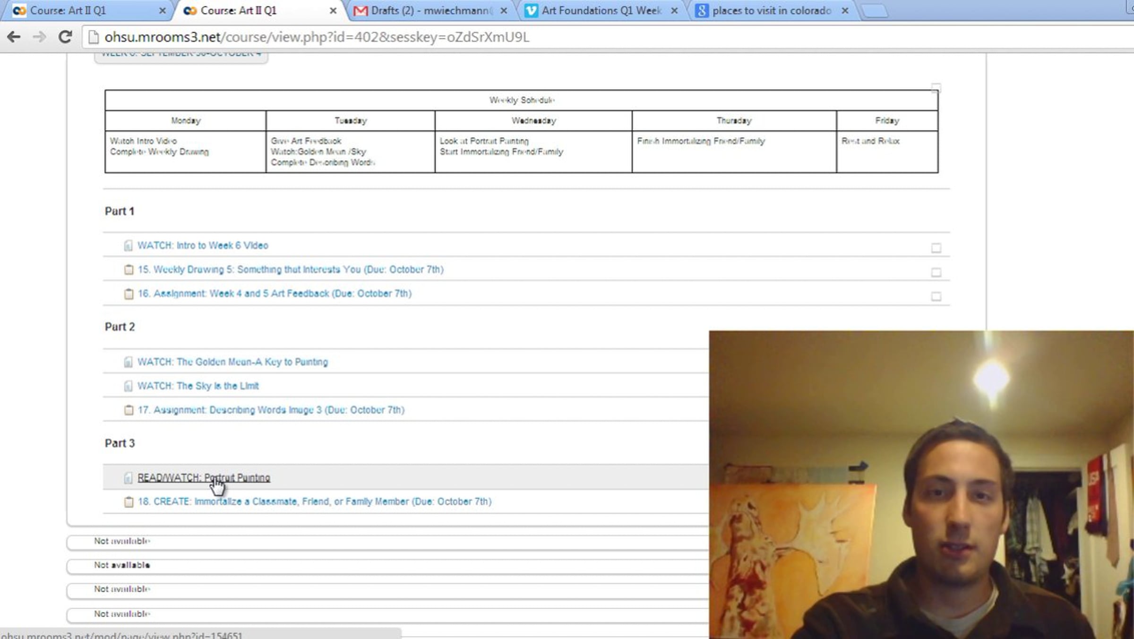Close the Drafts Gmail tab

pyautogui.click(x=504, y=10)
